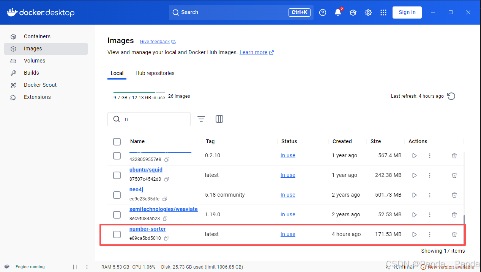Image resolution: width=481 pixels, height=272 pixels.
Task: Delete the image tagged 0.2.10
Action: 454,156
